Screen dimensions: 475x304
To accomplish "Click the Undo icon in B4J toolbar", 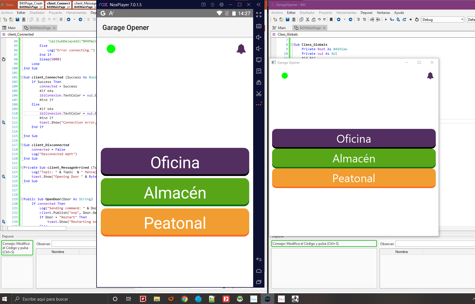I will pos(319,19).
